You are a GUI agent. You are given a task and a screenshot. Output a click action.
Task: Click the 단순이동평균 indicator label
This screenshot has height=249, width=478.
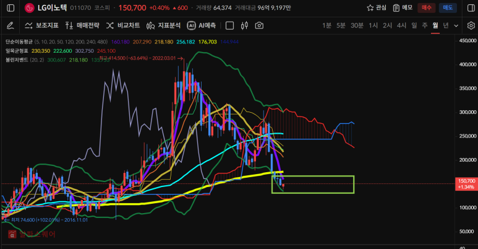point(19,42)
